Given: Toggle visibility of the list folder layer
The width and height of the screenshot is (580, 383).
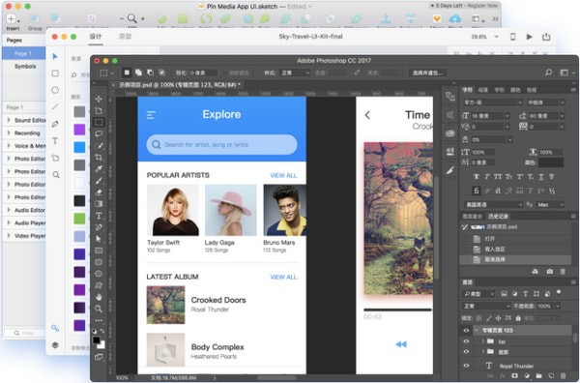Looking at the screenshot, I should pyautogui.click(x=466, y=341).
